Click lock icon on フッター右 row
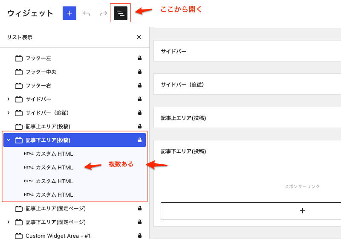 coord(140,85)
